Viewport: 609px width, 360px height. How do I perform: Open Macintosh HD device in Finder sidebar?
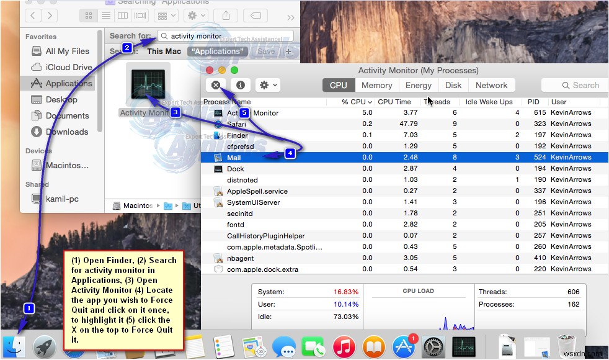coord(60,165)
